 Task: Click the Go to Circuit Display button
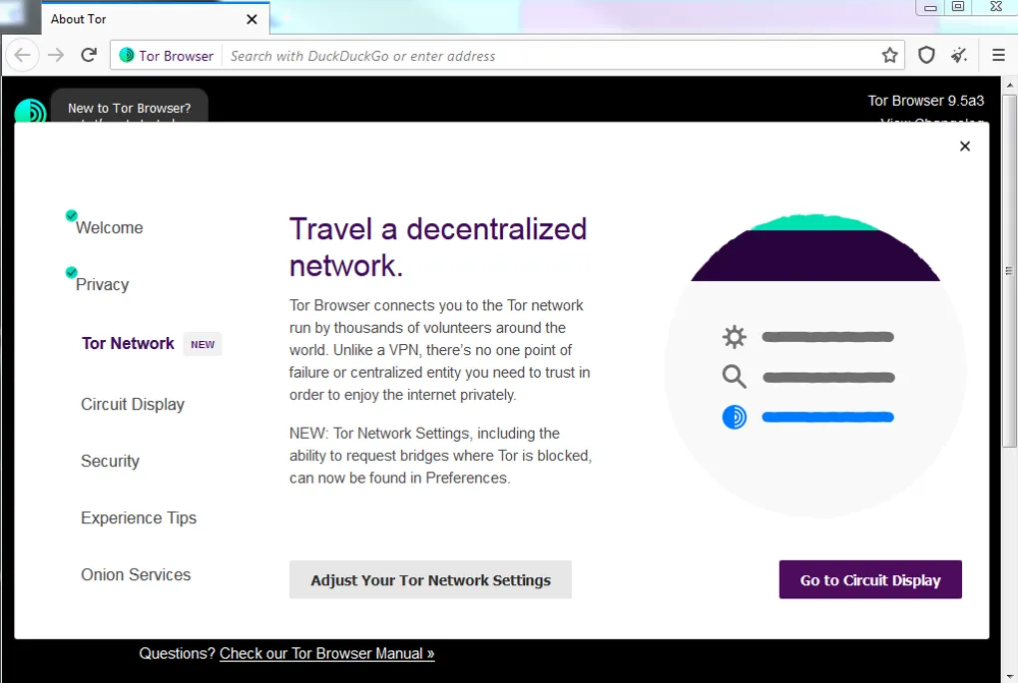point(870,580)
